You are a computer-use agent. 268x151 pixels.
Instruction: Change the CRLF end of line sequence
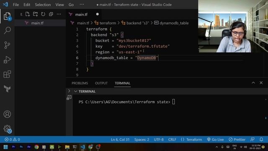[172, 140]
